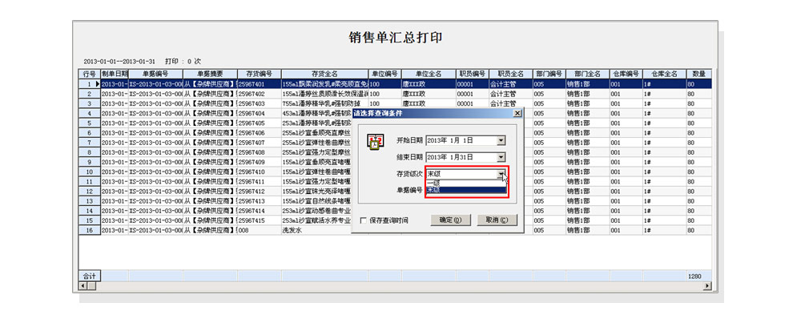Viewport: 801px width, 335px height.
Task: Click the 单位全名 column header
Action: click(429, 75)
